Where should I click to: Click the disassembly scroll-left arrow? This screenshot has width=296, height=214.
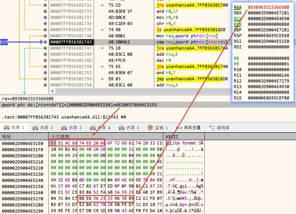(x=52, y=91)
